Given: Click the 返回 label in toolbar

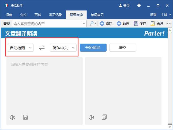Looking at the screenshot, I should tap(109, 24).
